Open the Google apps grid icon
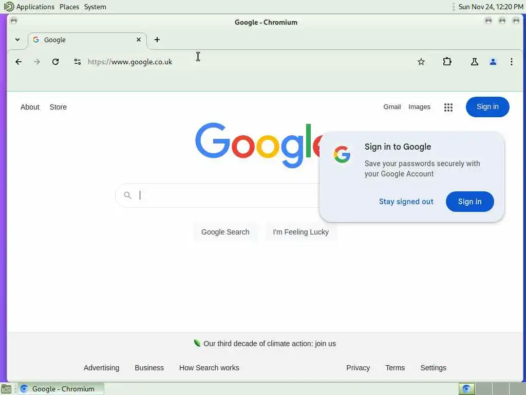The height and width of the screenshot is (395, 526). click(448, 107)
